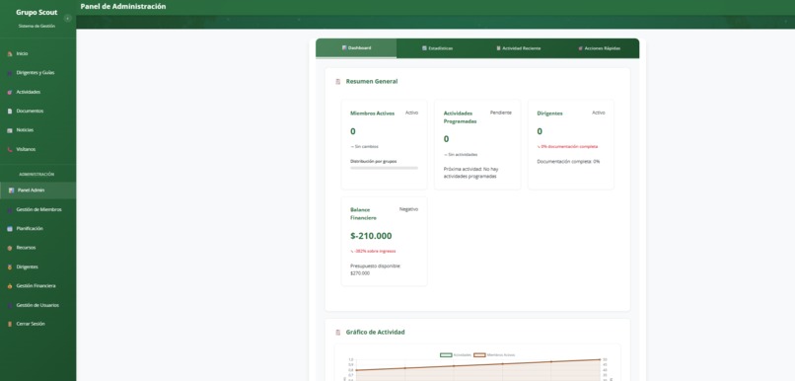Click the Activo badge on Dirigentes card
795x381 pixels.
[599, 113]
